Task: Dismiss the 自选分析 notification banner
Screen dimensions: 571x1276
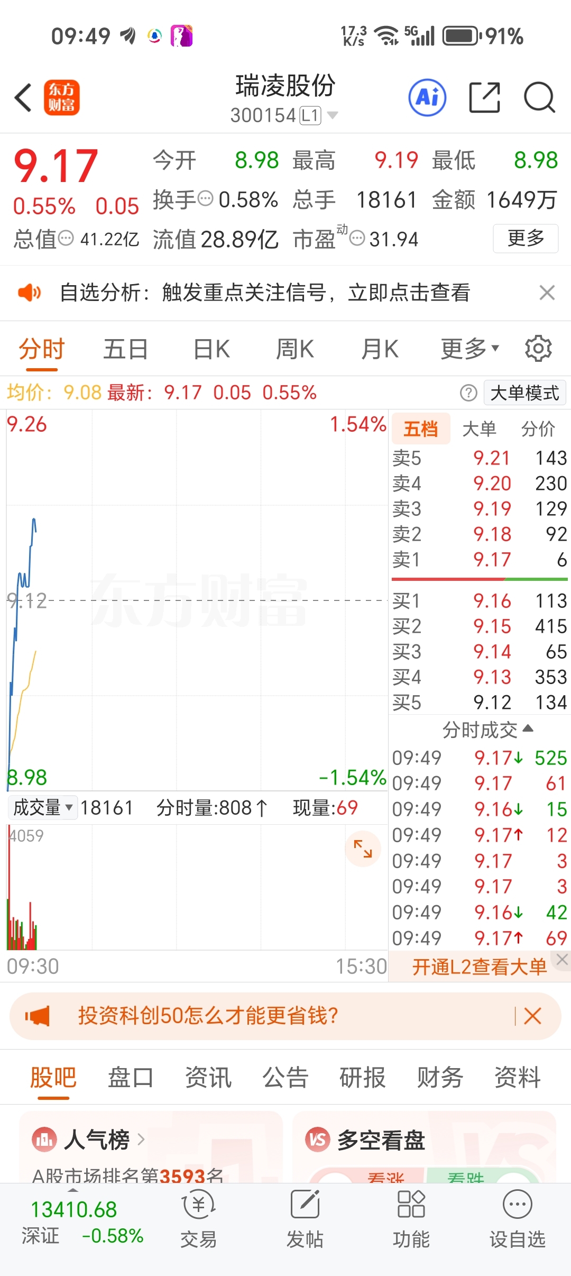Action: coord(547,293)
